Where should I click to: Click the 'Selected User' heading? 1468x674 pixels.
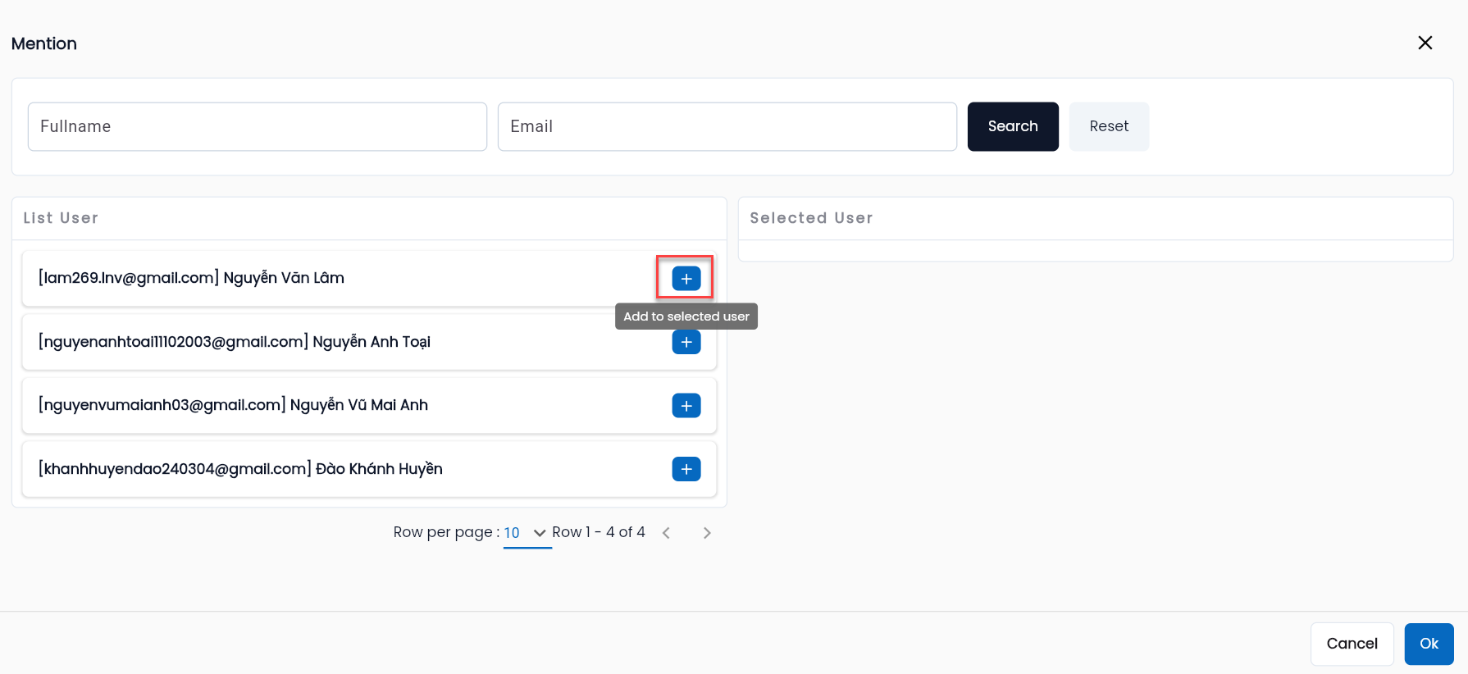click(x=811, y=218)
